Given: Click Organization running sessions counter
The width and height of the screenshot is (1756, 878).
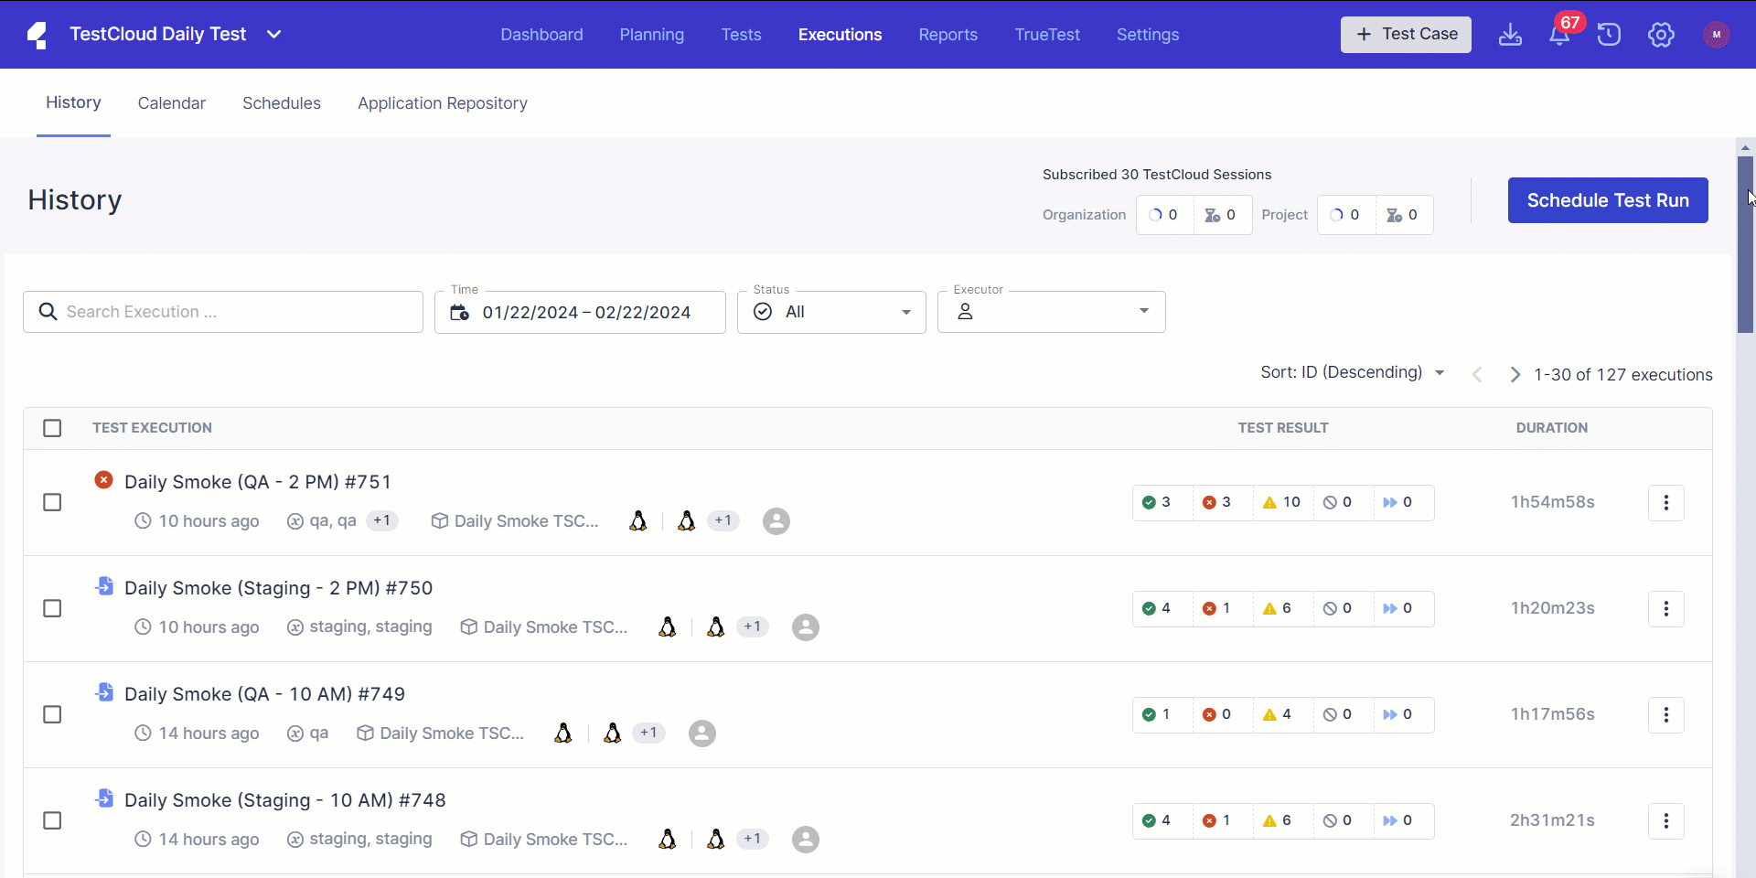Looking at the screenshot, I should (1164, 215).
